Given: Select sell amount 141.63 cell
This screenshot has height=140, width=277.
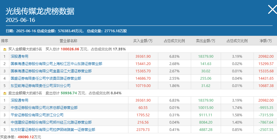Looking at the screenshot, I should pos(206,64).
